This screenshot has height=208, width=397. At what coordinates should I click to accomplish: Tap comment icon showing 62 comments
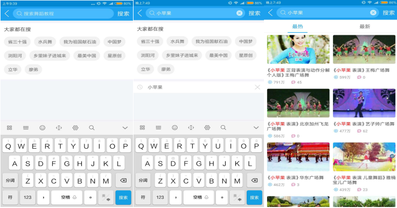(359, 131)
